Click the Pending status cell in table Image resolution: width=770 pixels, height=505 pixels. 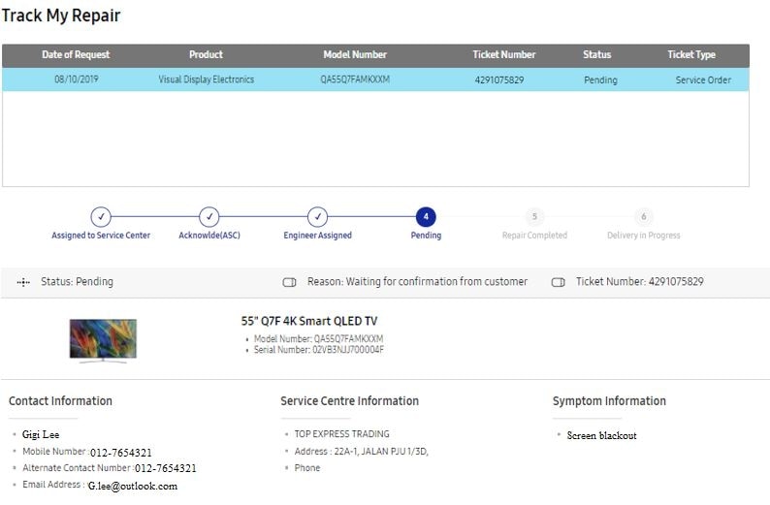[600, 80]
